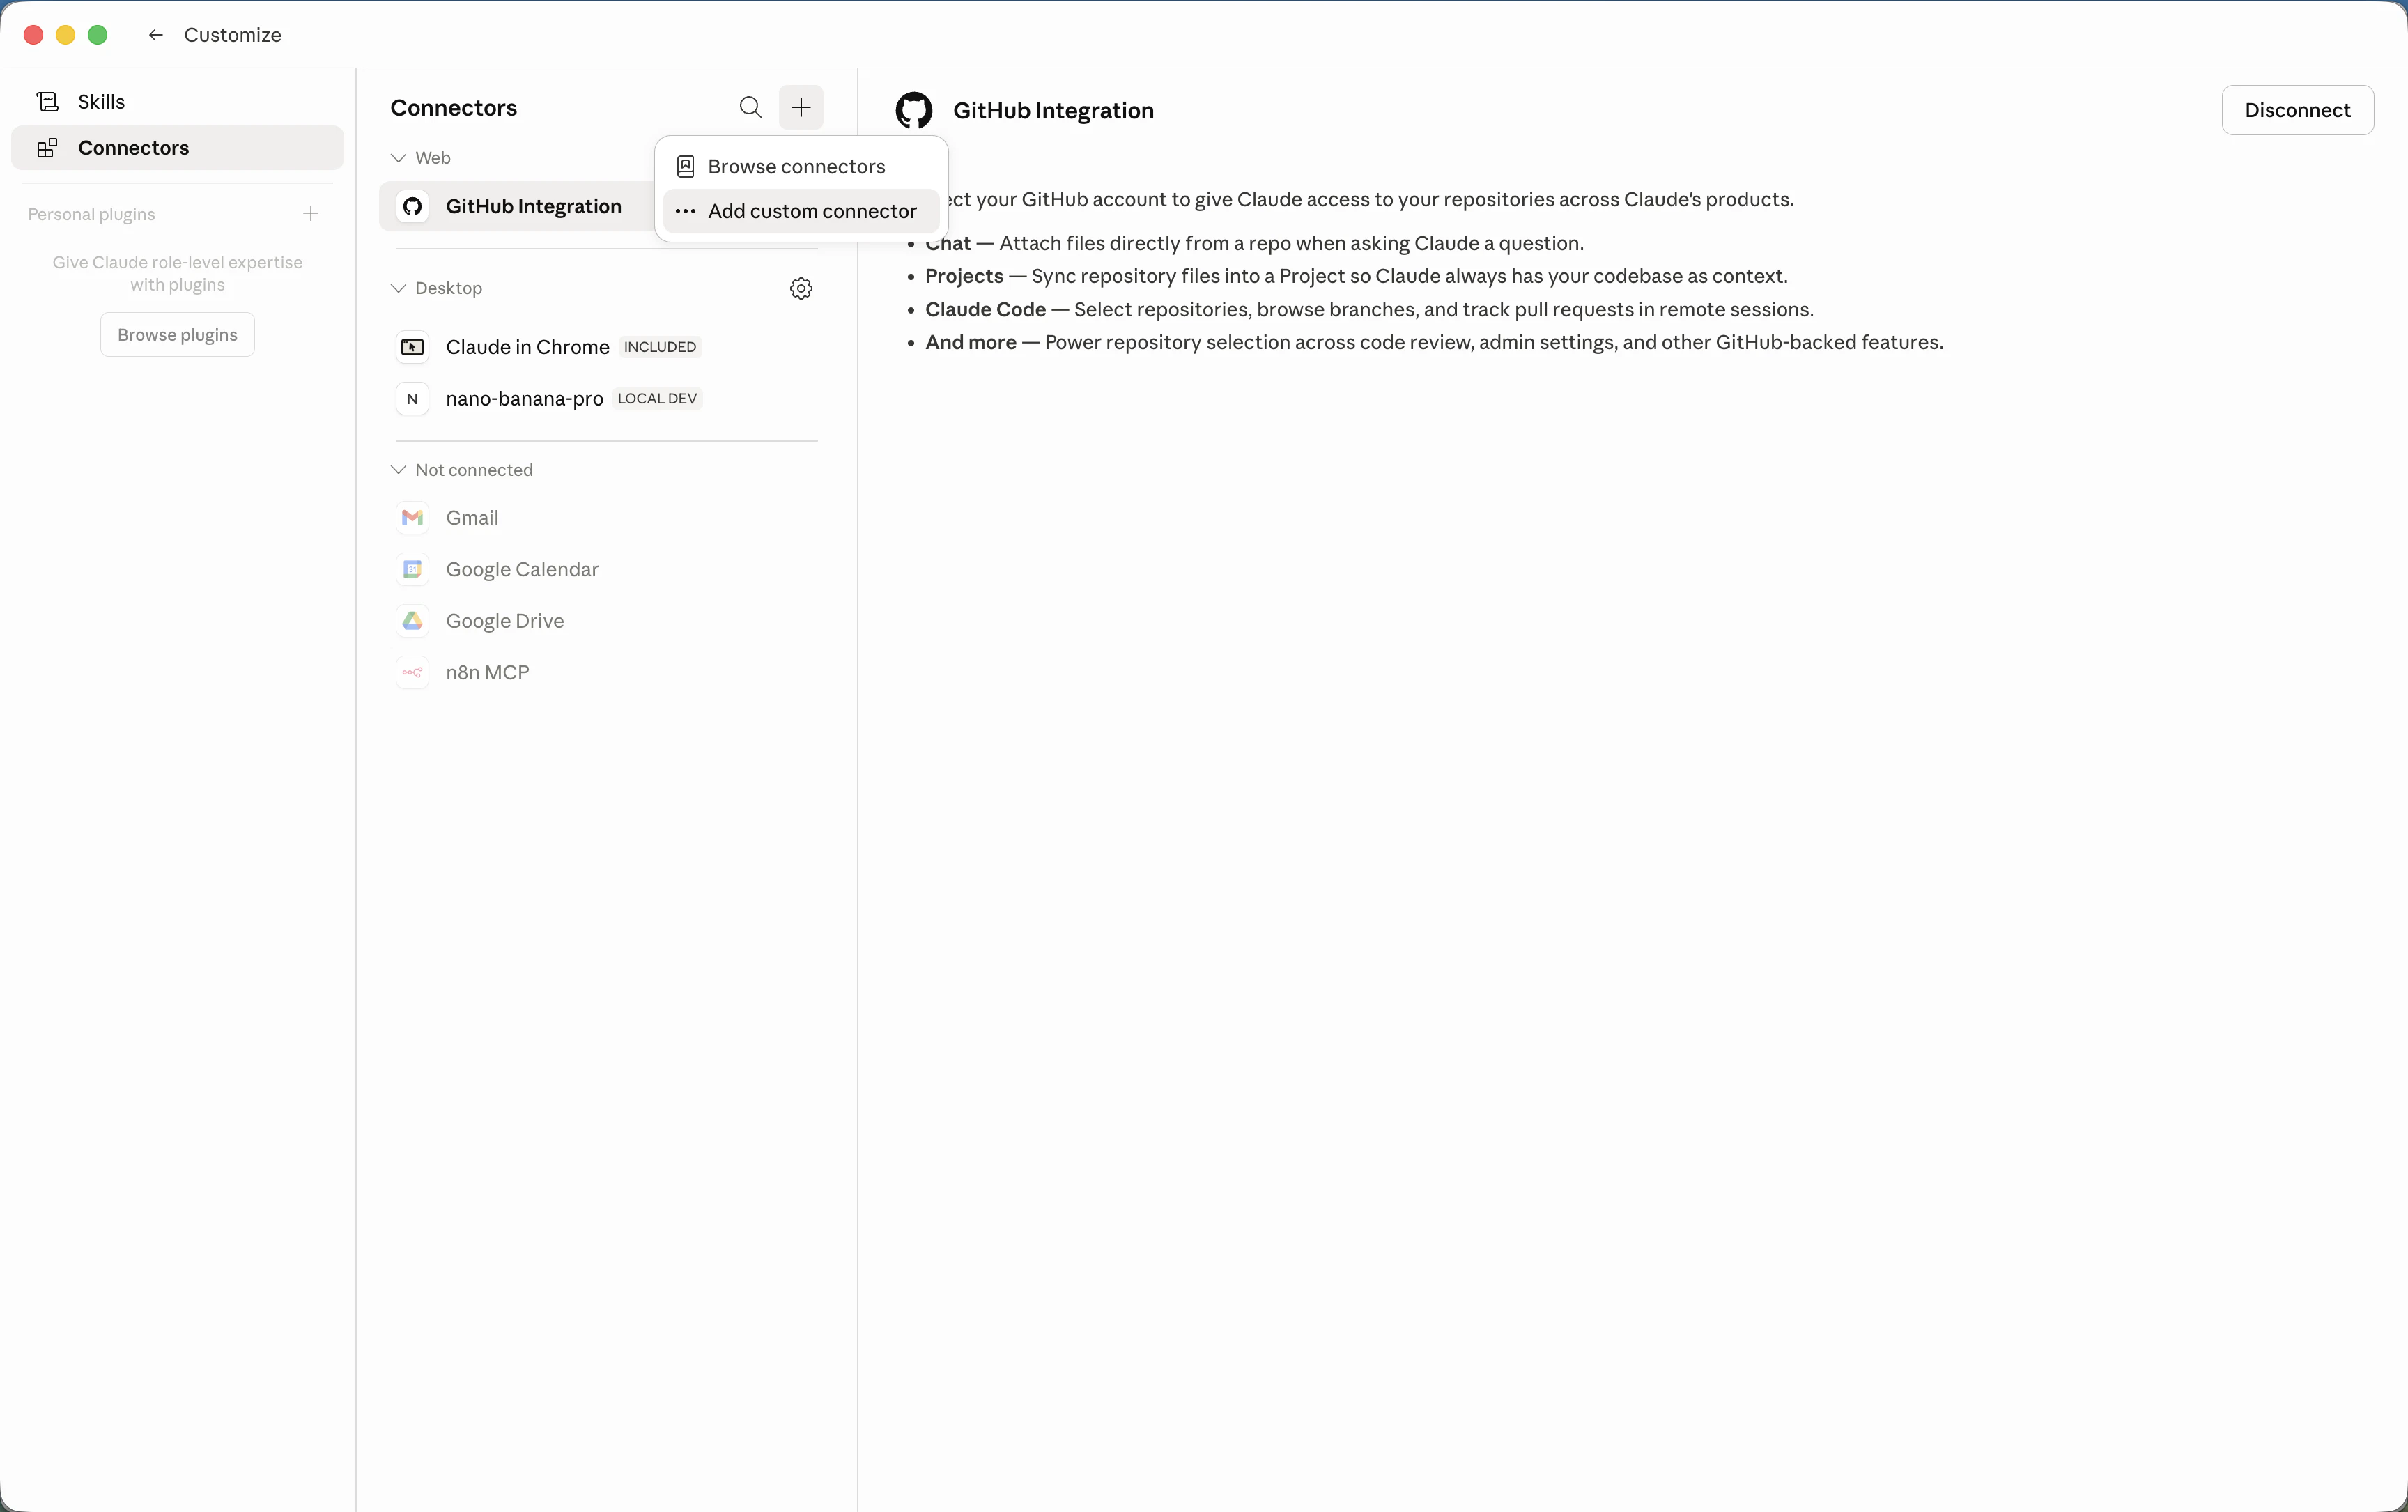Select the Connectors sidebar item
2408x1512 pixels.
click(x=177, y=148)
